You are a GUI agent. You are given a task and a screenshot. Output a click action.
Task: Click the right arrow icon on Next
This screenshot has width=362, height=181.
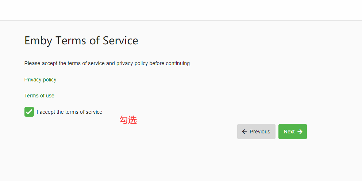[x=300, y=132]
